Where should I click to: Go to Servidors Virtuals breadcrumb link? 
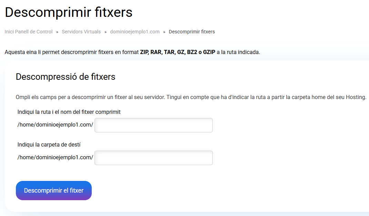click(x=81, y=32)
